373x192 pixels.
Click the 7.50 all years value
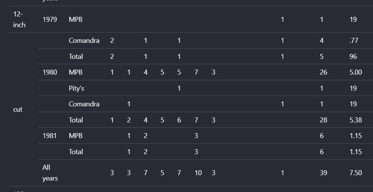pyautogui.click(x=356, y=173)
